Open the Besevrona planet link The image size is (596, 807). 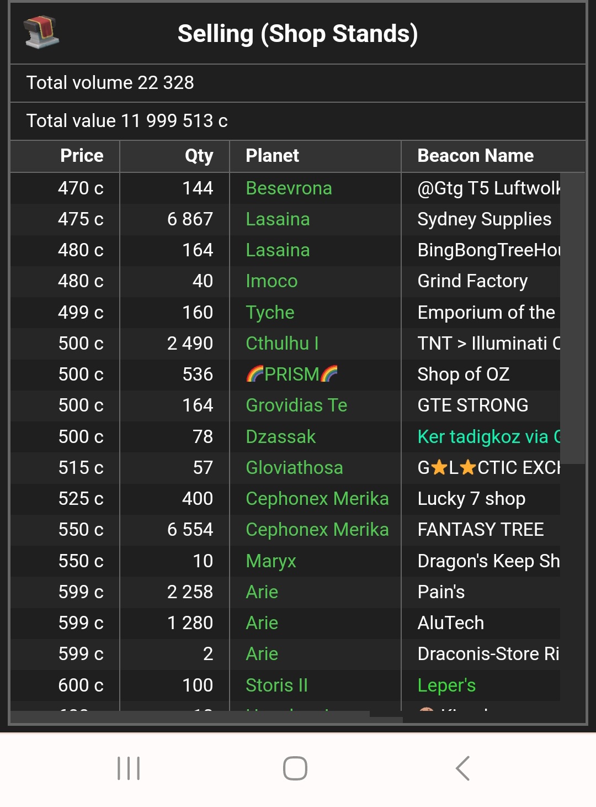pyautogui.click(x=289, y=188)
